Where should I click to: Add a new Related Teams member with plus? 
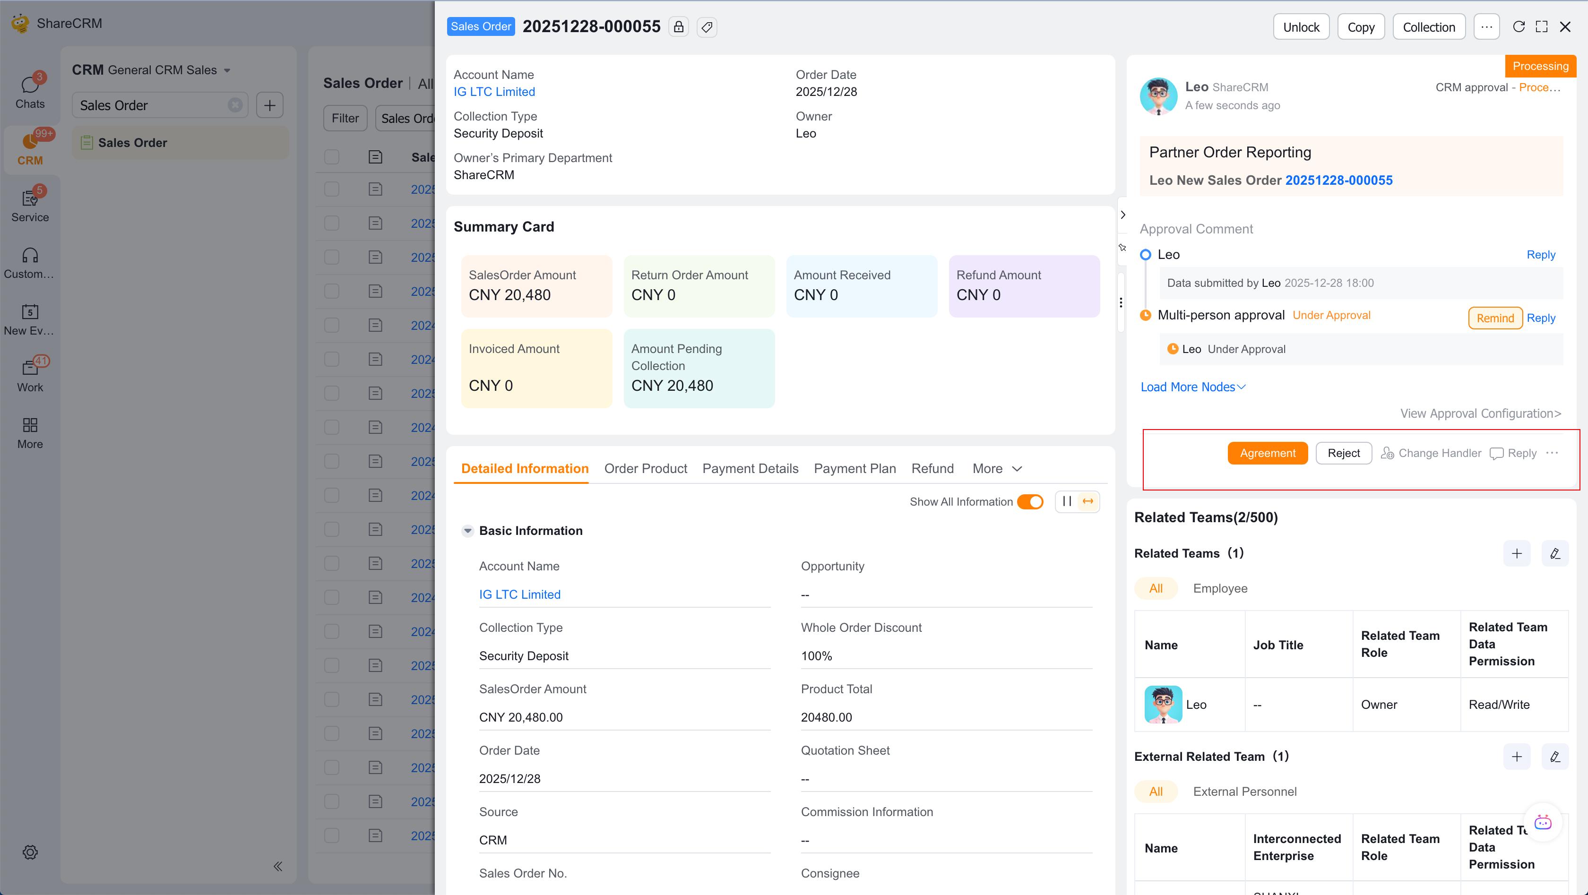pyautogui.click(x=1517, y=553)
